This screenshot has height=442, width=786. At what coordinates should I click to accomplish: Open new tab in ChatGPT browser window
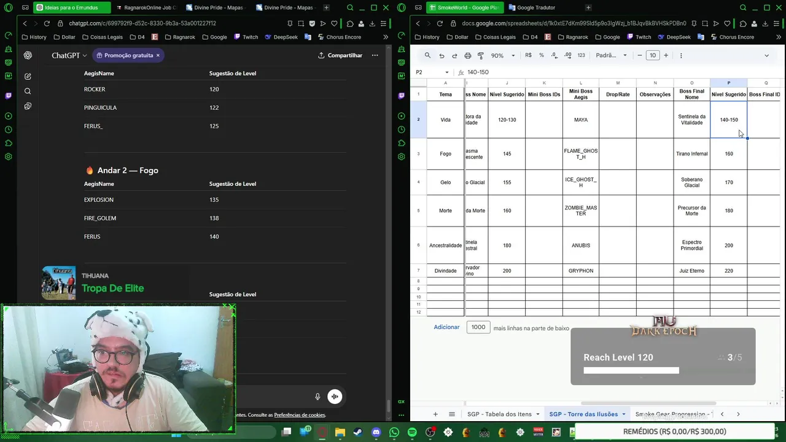[x=326, y=7]
